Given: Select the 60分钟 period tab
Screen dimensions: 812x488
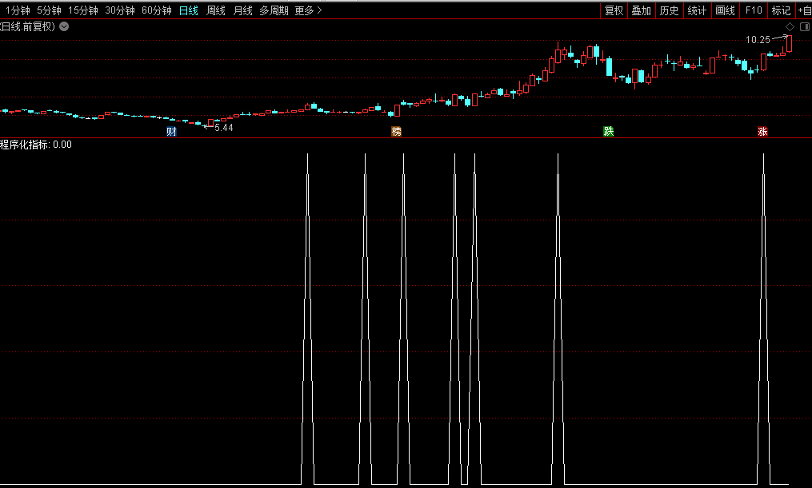Looking at the screenshot, I should [156, 10].
